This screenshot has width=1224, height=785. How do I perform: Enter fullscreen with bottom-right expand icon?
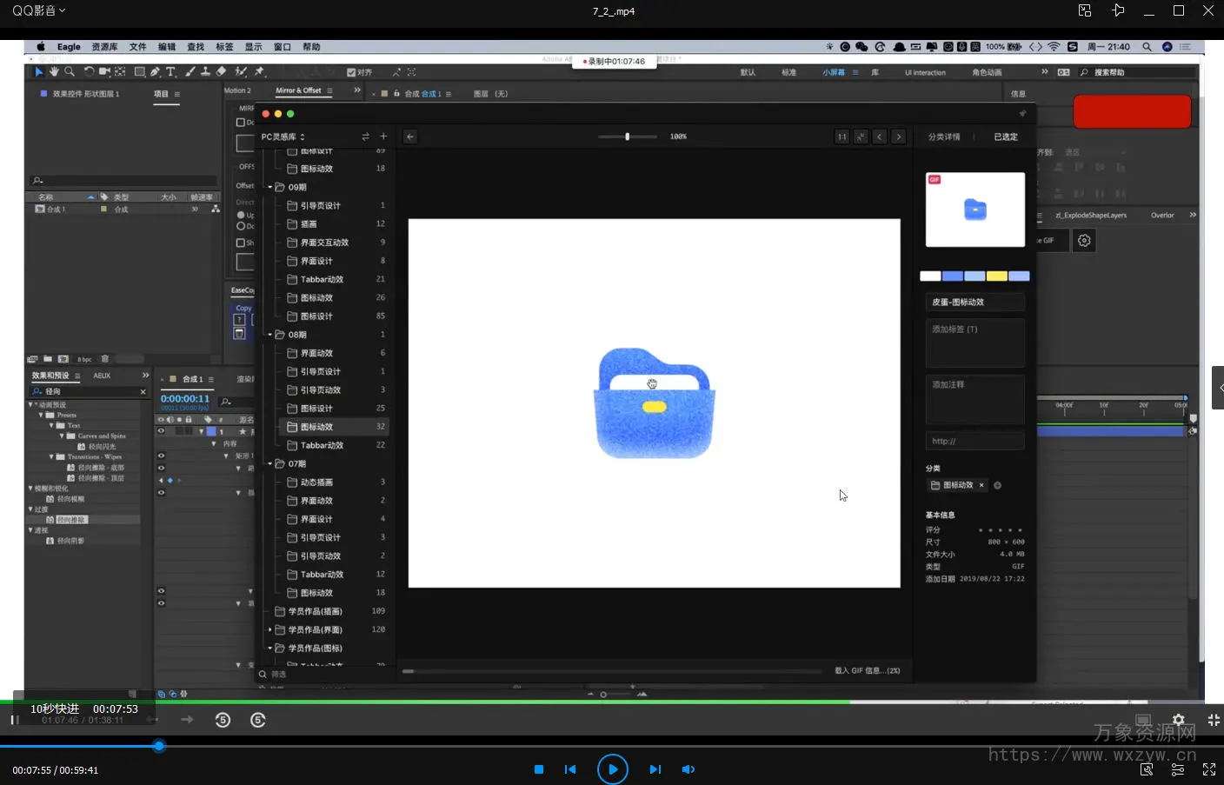click(1208, 769)
